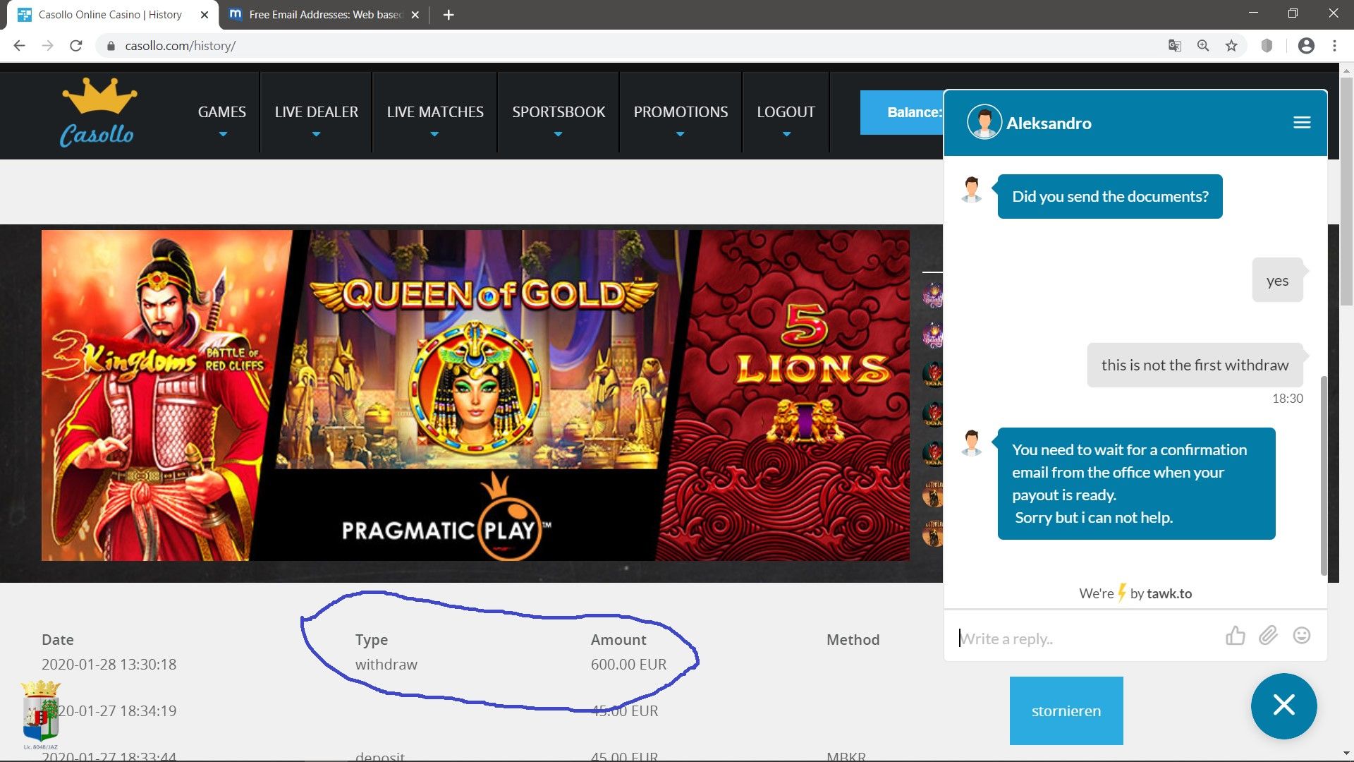Reload the page
This screenshot has height=762, width=1354.
(76, 46)
